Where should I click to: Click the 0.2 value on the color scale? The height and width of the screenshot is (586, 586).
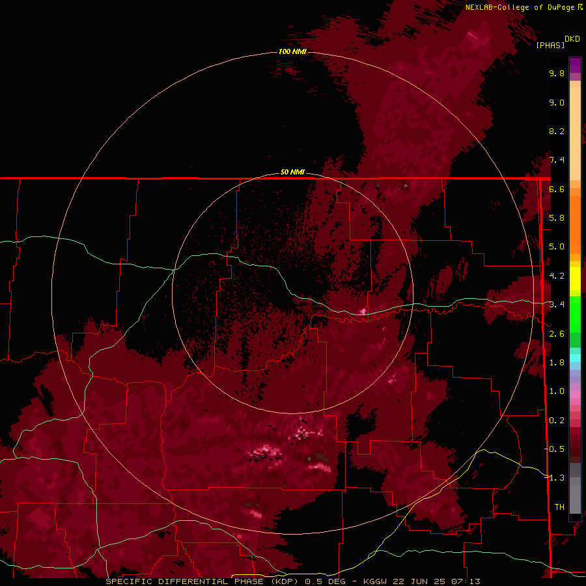click(x=557, y=421)
